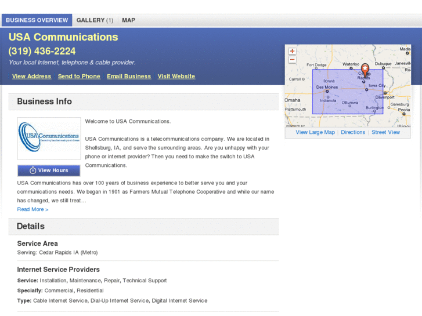This screenshot has height=316, width=422.
Task: Get Directions from the map panel
Action: (x=353, y=132)
